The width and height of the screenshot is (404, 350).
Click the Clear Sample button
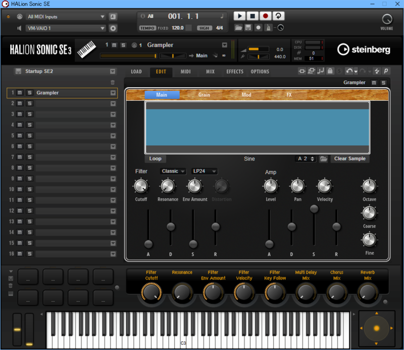coord(349,159)
